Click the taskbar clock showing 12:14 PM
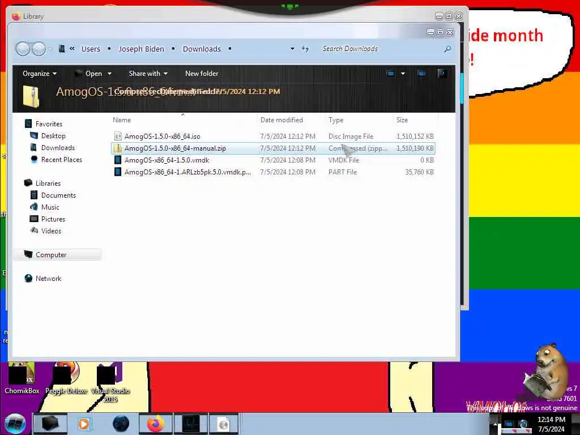The height and width of the screenshot is (435, 580). pos(551,424)
